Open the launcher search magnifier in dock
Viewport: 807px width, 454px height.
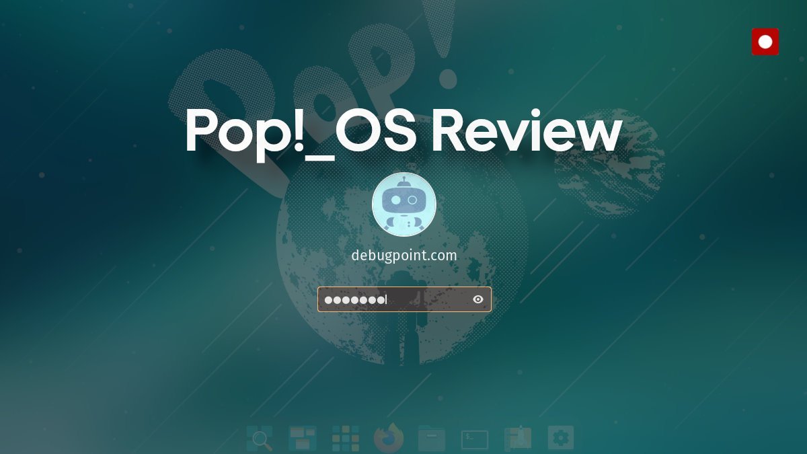(260, 439)
